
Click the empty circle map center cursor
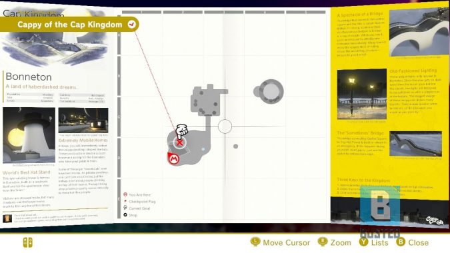pos(225,126)
